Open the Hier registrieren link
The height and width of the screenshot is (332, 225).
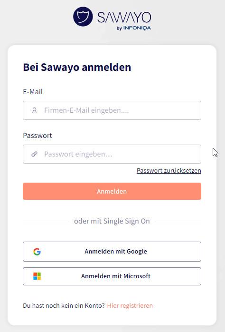click(130, 305)
